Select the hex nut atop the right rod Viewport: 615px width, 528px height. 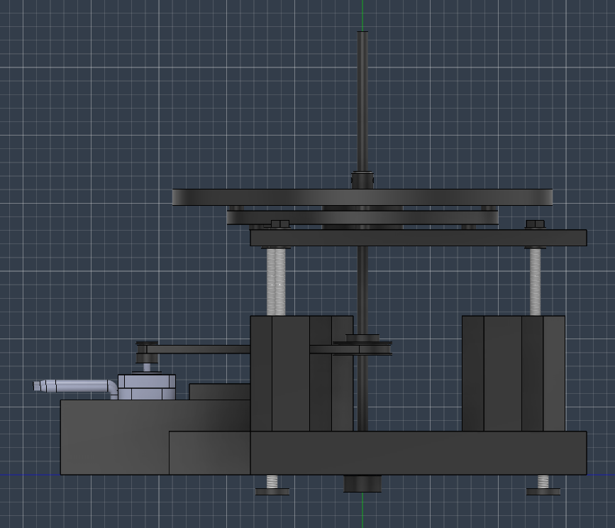535,224
